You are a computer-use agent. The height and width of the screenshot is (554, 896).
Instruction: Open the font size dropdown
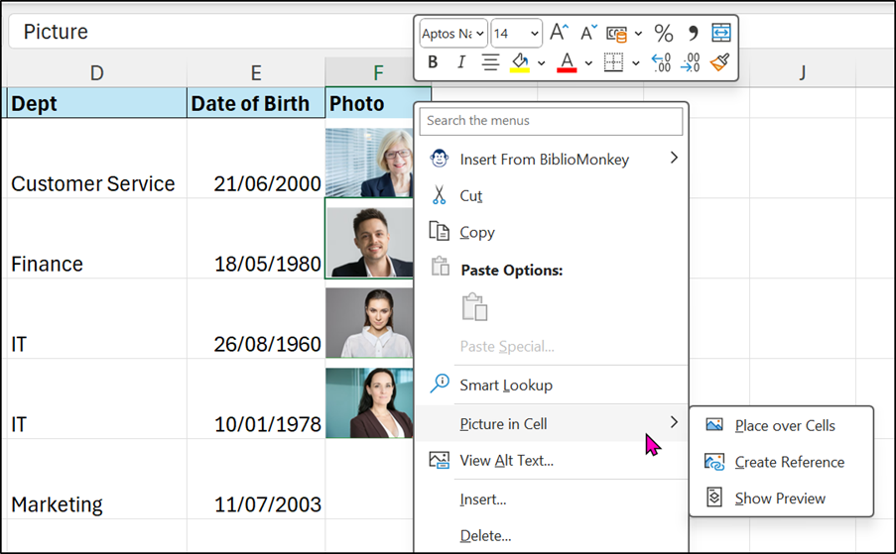tap(535, 34)
